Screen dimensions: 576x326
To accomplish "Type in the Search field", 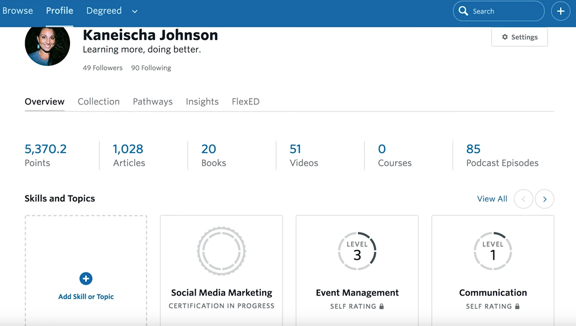I will tap(505, 11).
